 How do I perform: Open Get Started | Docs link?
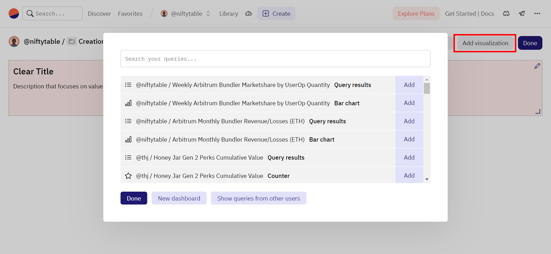pos(469,13)
